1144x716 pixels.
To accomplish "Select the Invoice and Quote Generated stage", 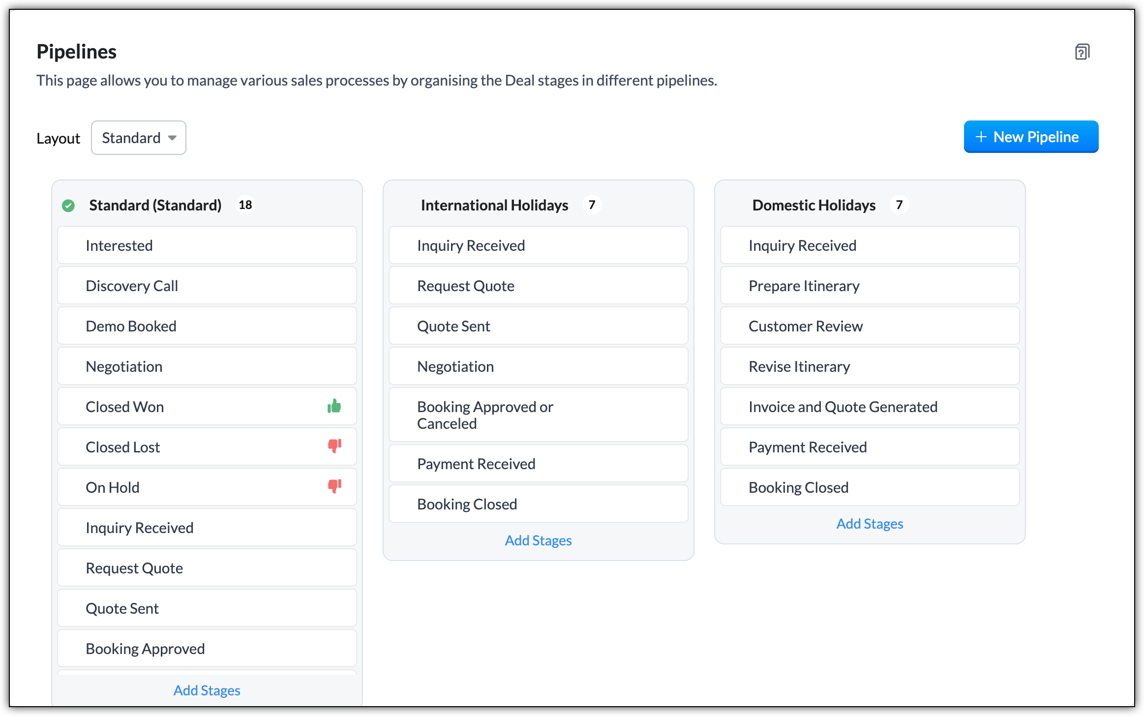I will coord(870,407).
